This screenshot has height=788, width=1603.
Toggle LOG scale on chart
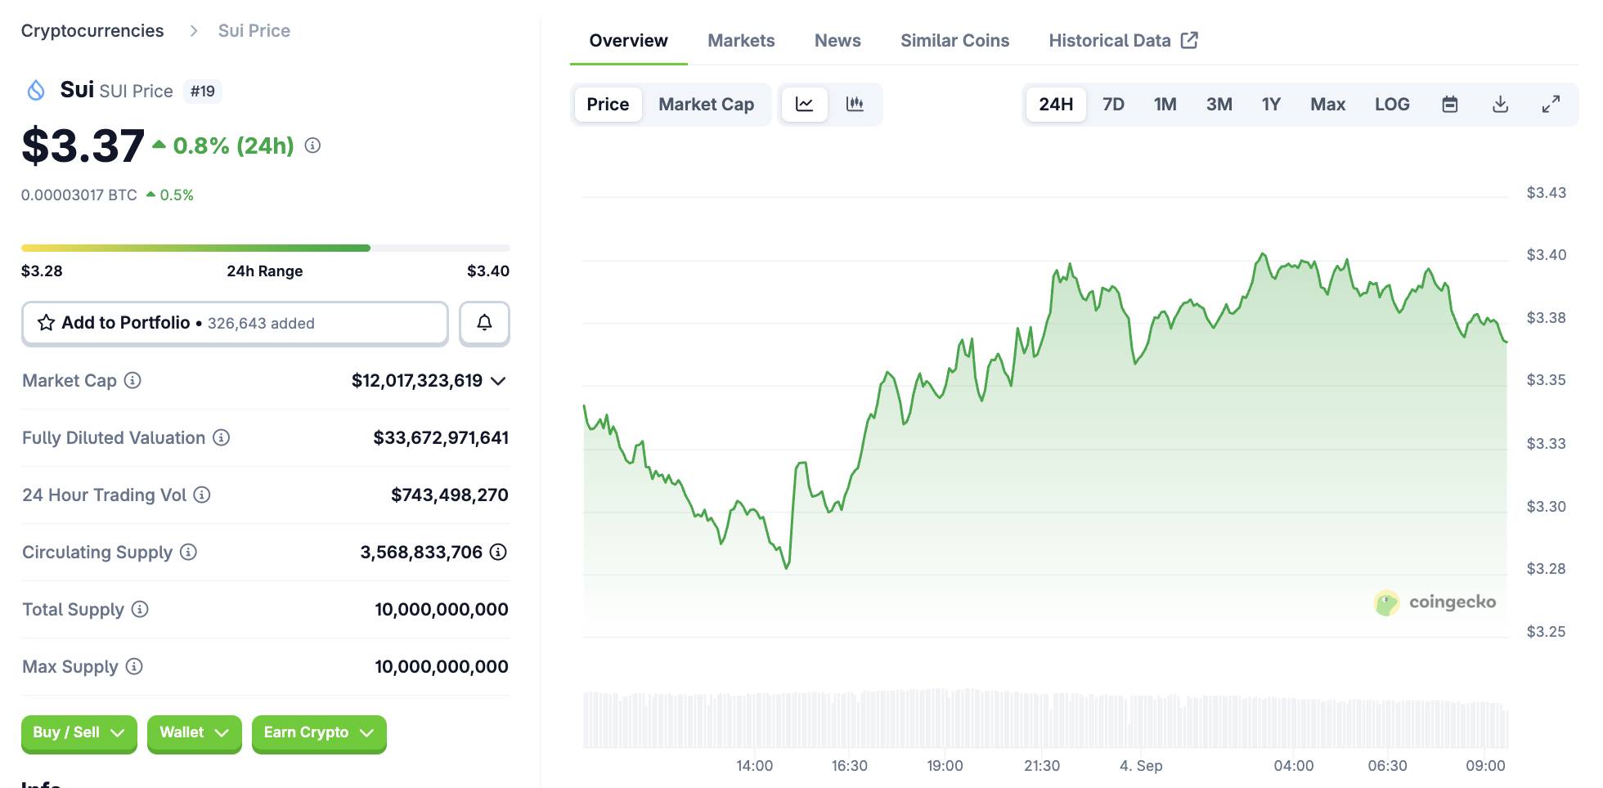click(1392, 105)
